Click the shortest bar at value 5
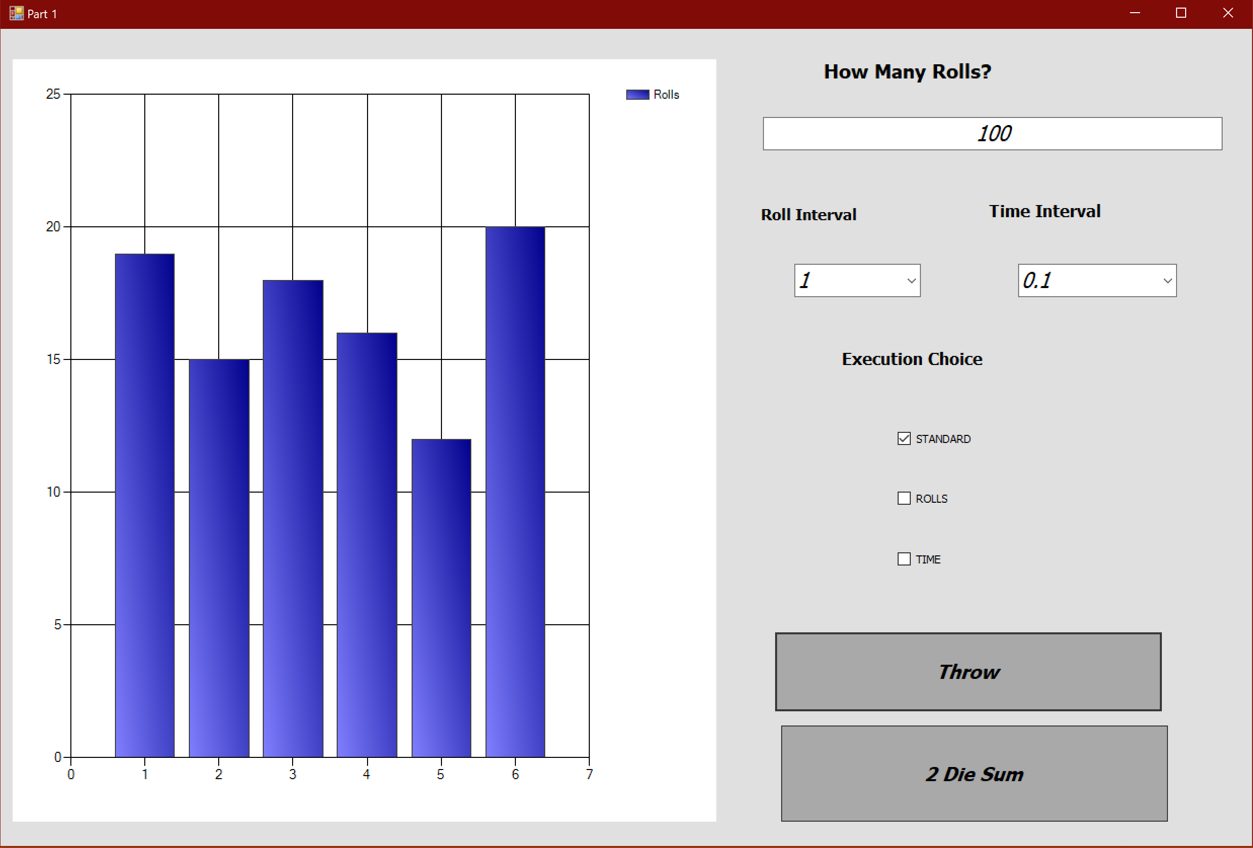Screen dimensions: 1253x848 (x=441, y=598)
